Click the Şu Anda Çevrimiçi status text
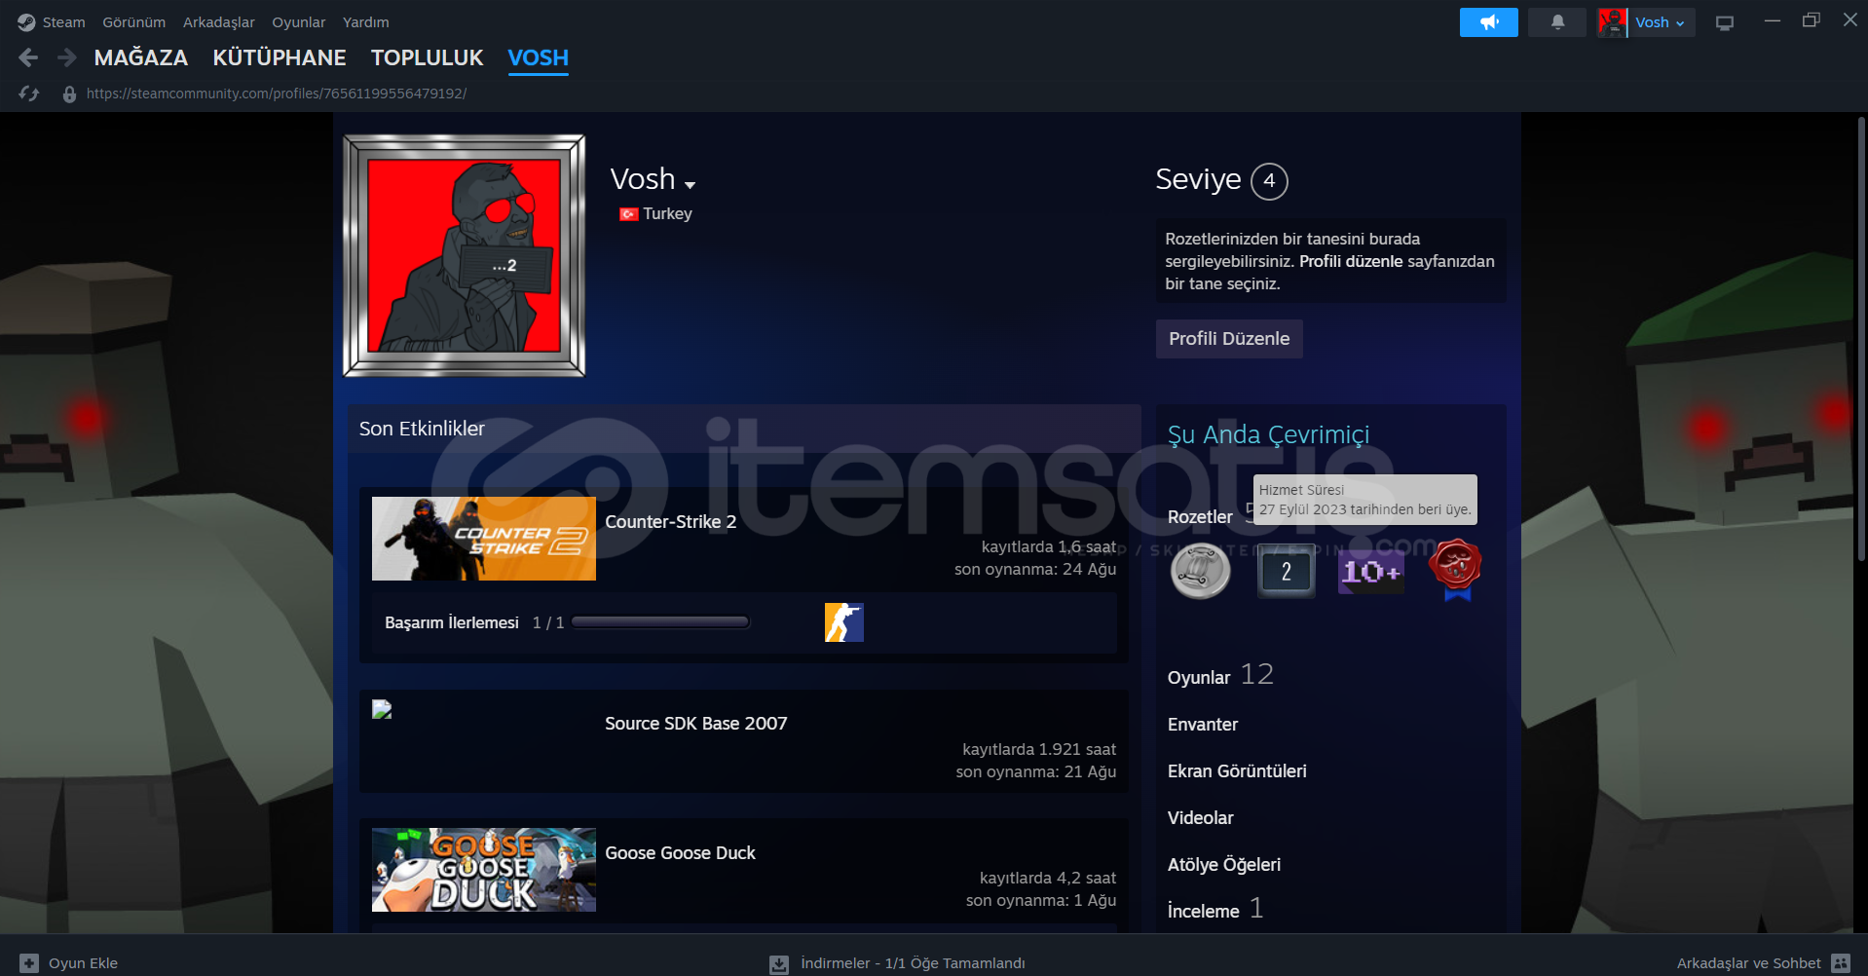Screen dimensions: 1868x976 [x=1268, y=434]
